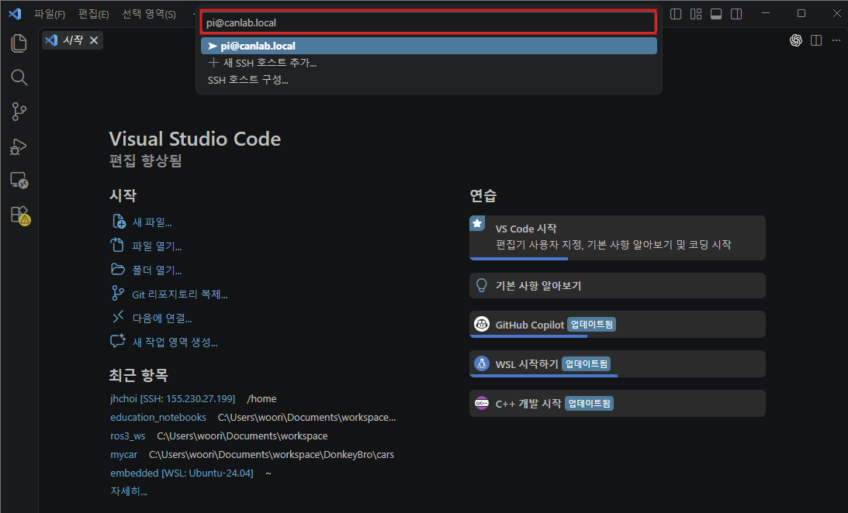Click the branch icon beside Git 리포지토리 복제

pos(117,293)
